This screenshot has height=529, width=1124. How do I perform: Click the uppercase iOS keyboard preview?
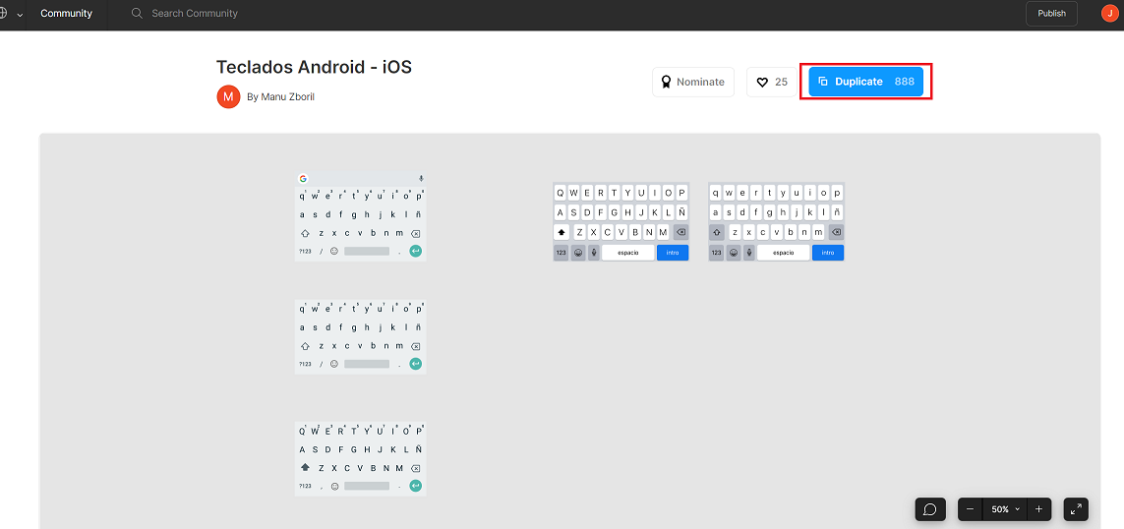tap(621, 221)
